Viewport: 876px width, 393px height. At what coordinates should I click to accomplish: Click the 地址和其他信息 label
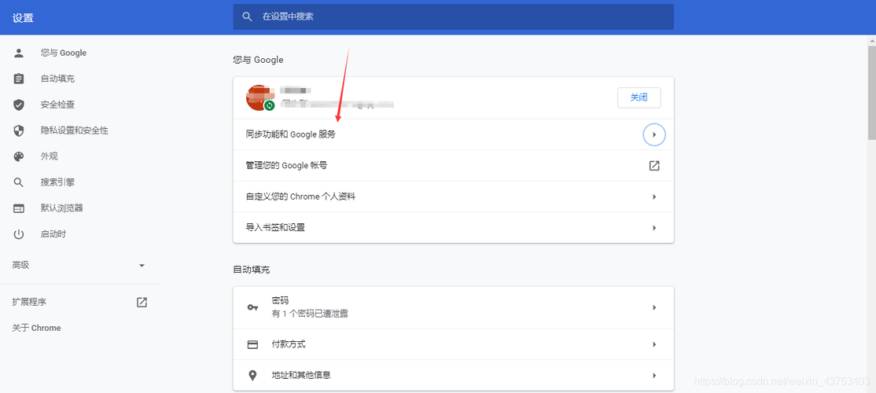[x=301, y=375]
